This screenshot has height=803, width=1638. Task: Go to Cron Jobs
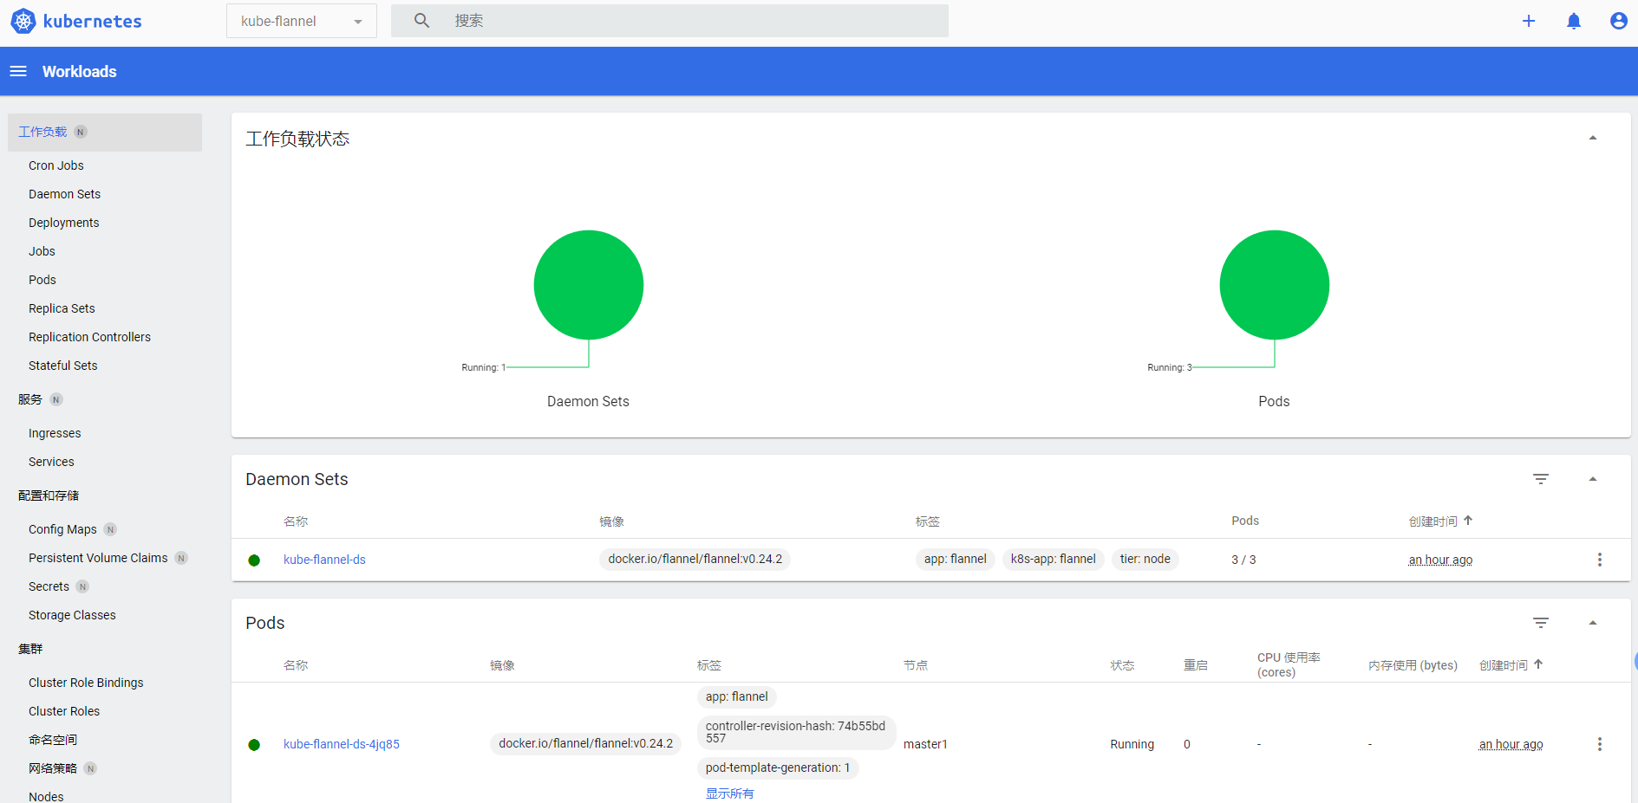tap(56, 165)
